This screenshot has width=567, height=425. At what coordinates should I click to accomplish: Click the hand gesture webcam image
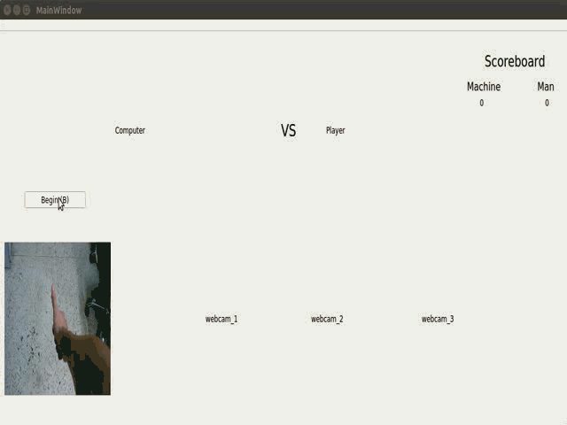[x=58, y=319]
